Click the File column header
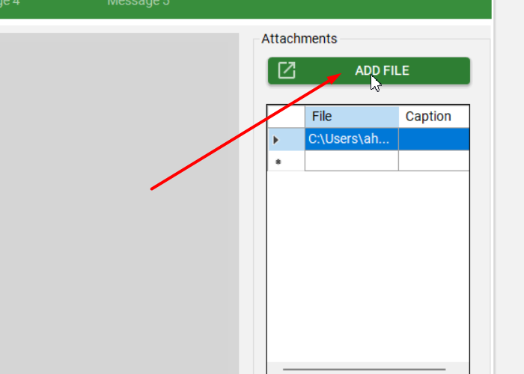The image size is (524, 374). [351, 117]
